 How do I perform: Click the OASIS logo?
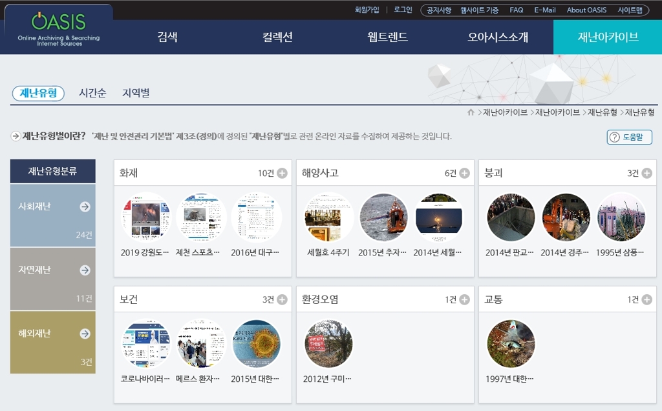point(58,29)
